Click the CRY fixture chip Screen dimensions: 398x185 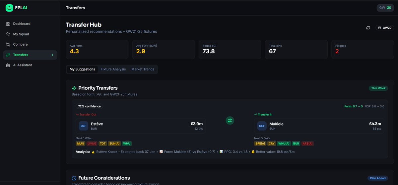click(x=272, y=144)
